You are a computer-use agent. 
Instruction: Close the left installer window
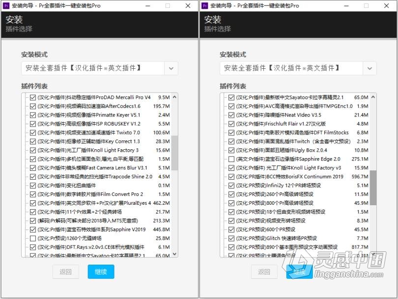click(188, 5)
